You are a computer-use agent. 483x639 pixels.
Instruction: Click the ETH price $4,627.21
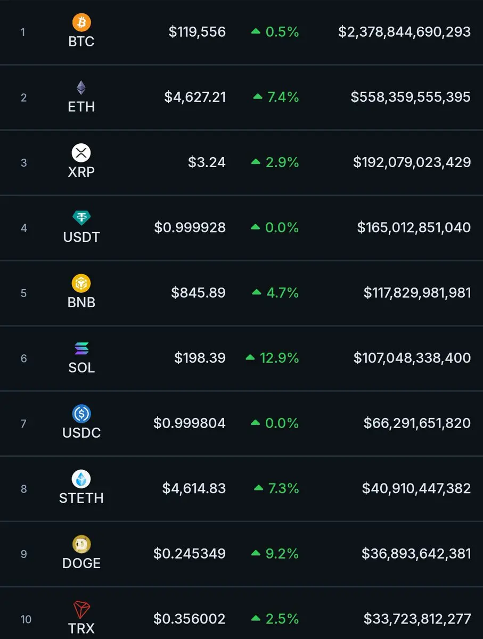[195, 97]
